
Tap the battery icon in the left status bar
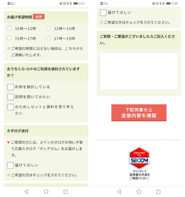[x=76, y=3]
